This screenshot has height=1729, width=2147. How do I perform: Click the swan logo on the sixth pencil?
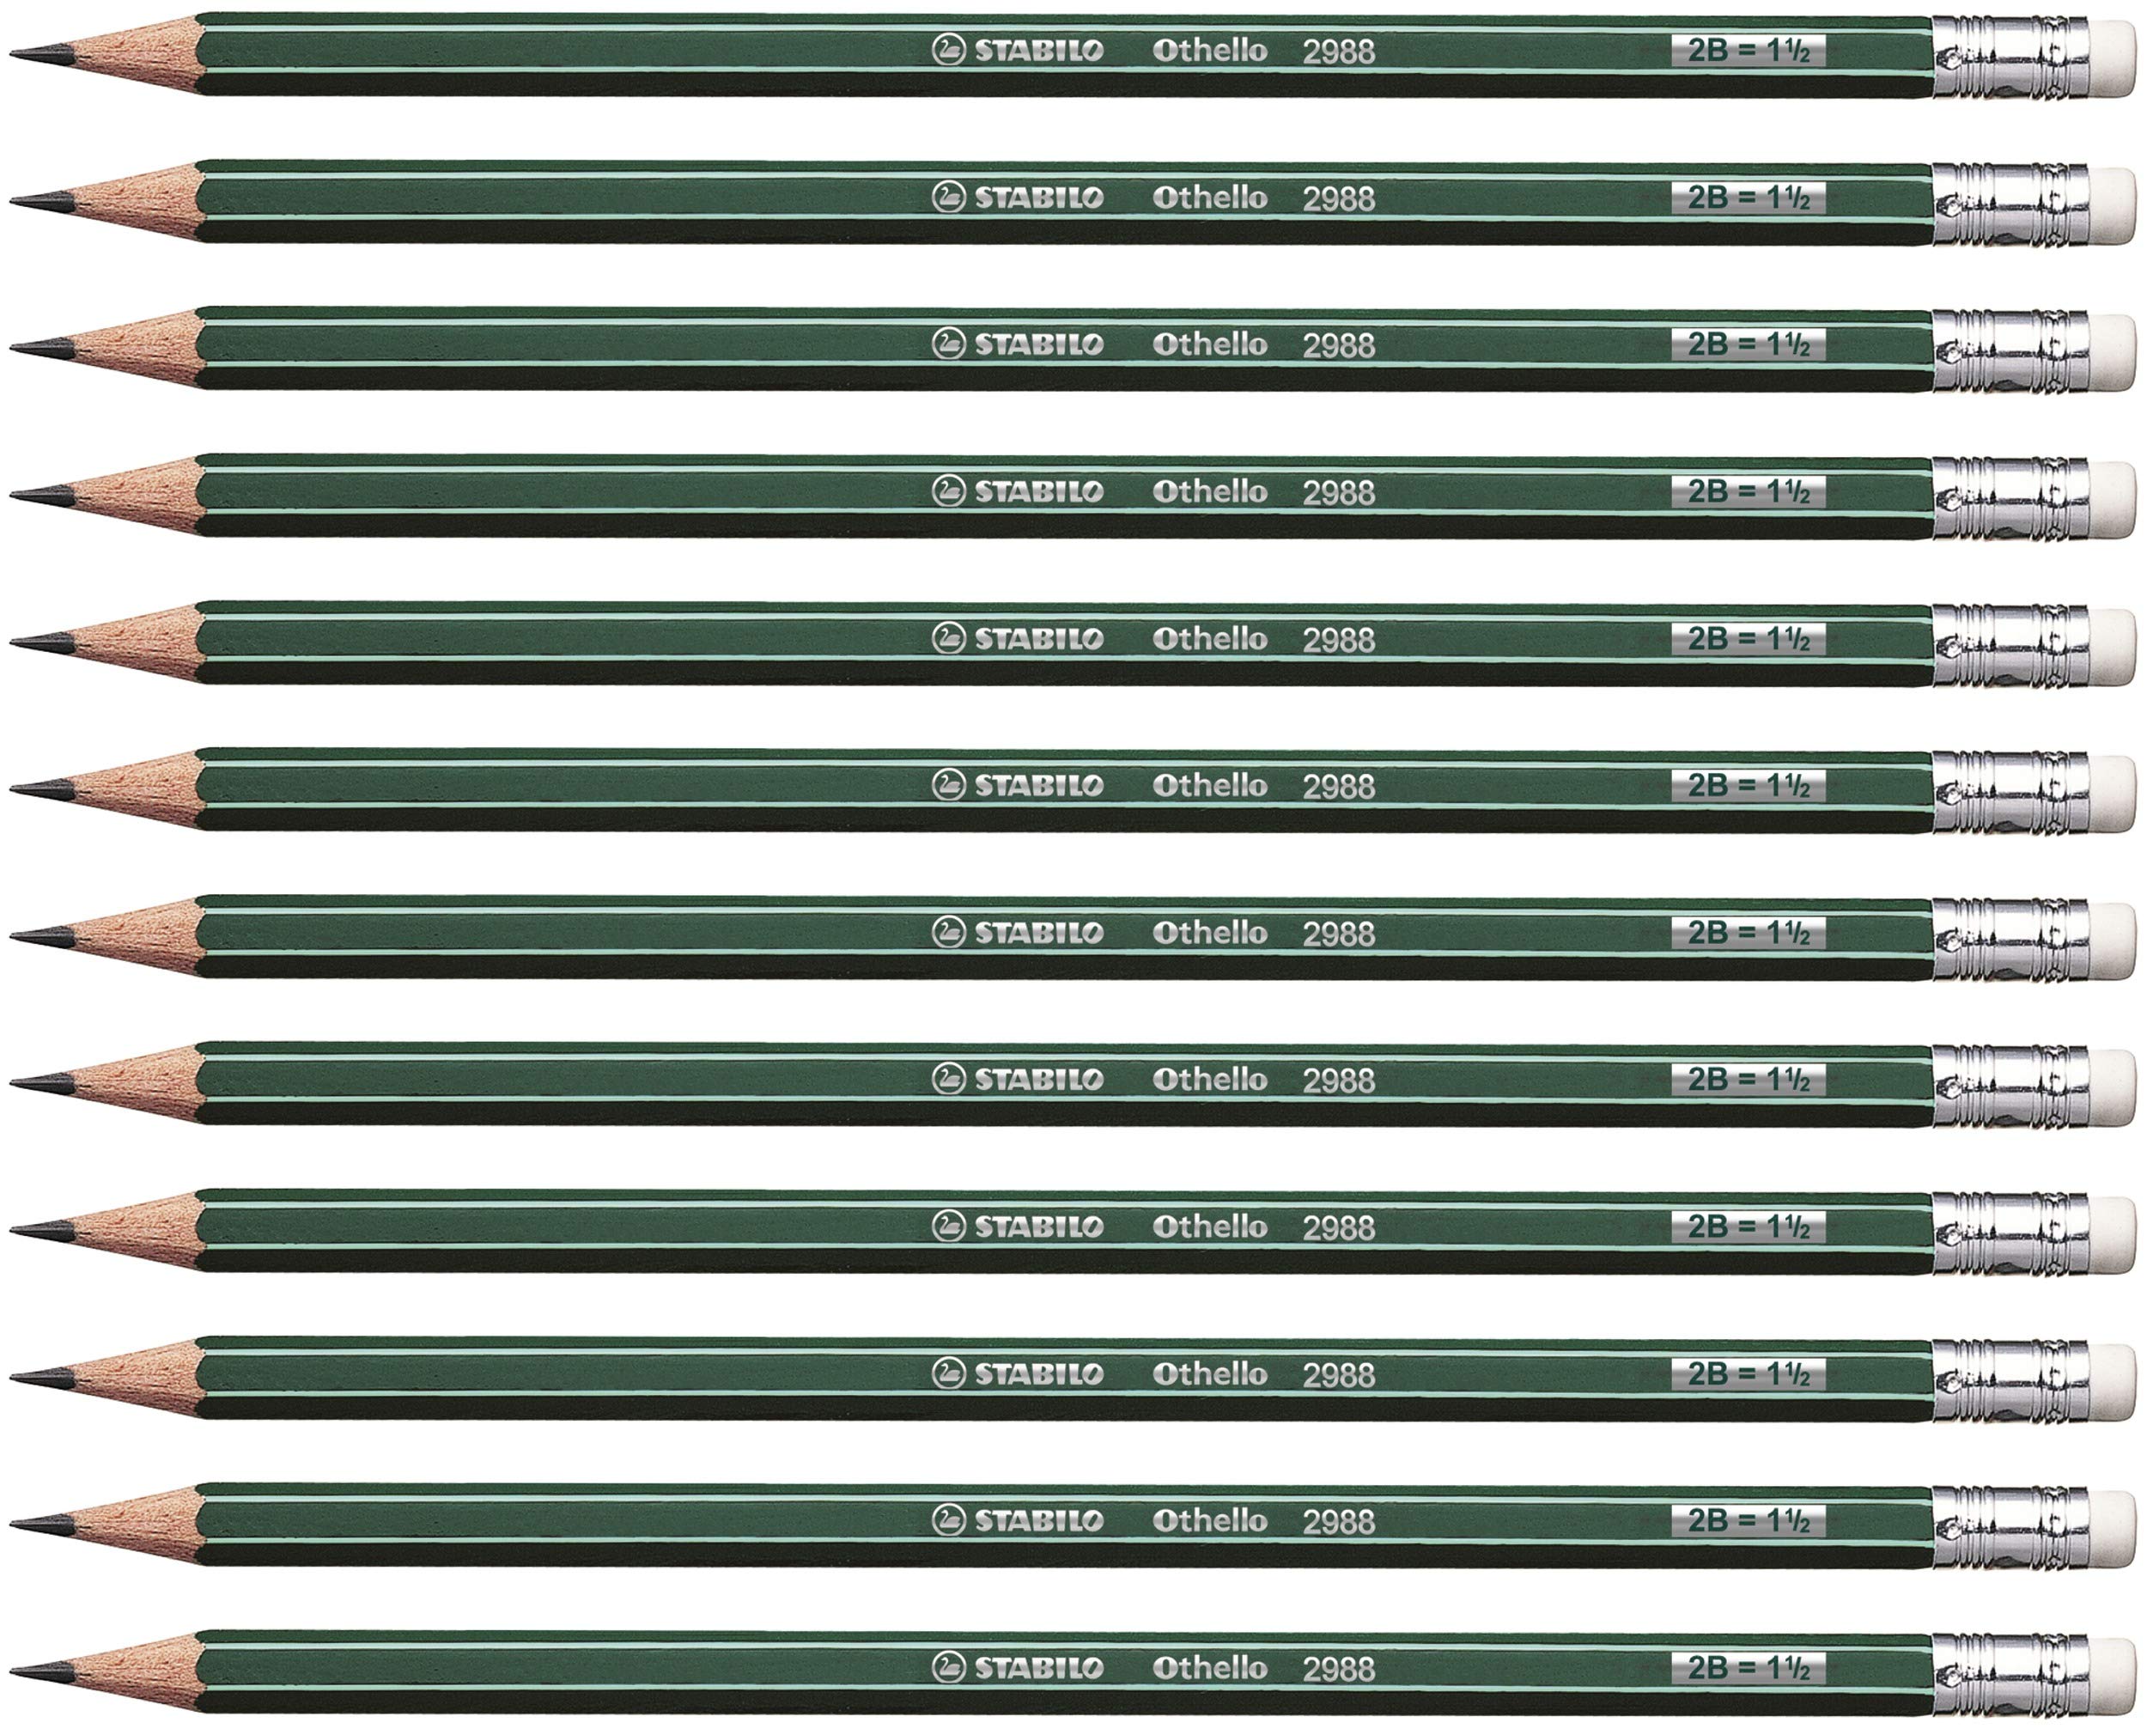948,785
